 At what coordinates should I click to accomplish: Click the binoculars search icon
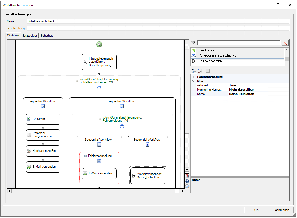click(187, 181)
